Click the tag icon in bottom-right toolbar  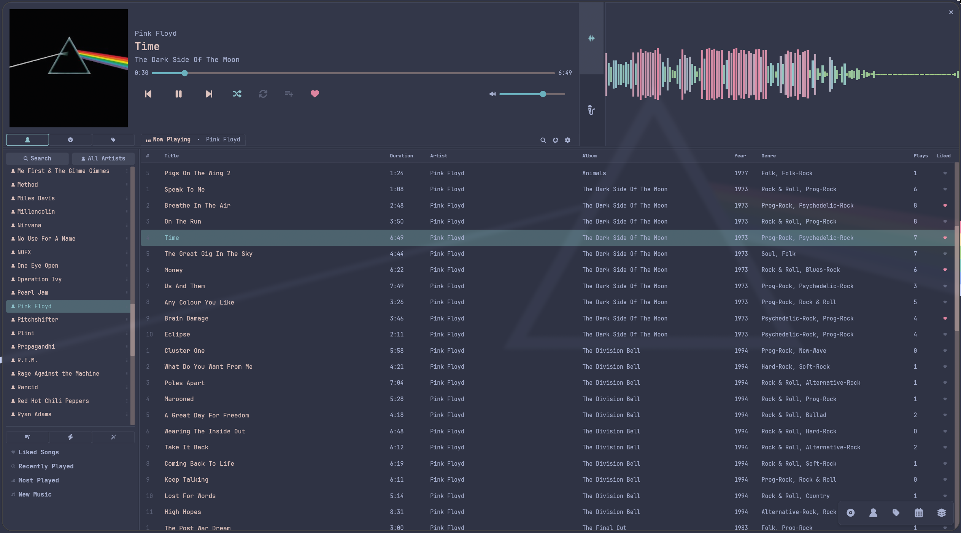click(896, 513)
